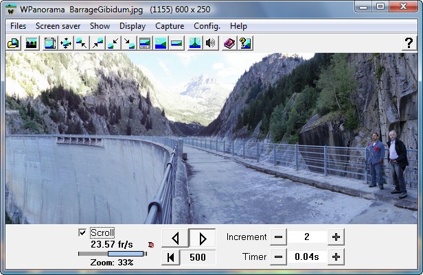Click the center image four-arrows icon
This screenshot has height=275, width=423.
[x=66, y=43]
